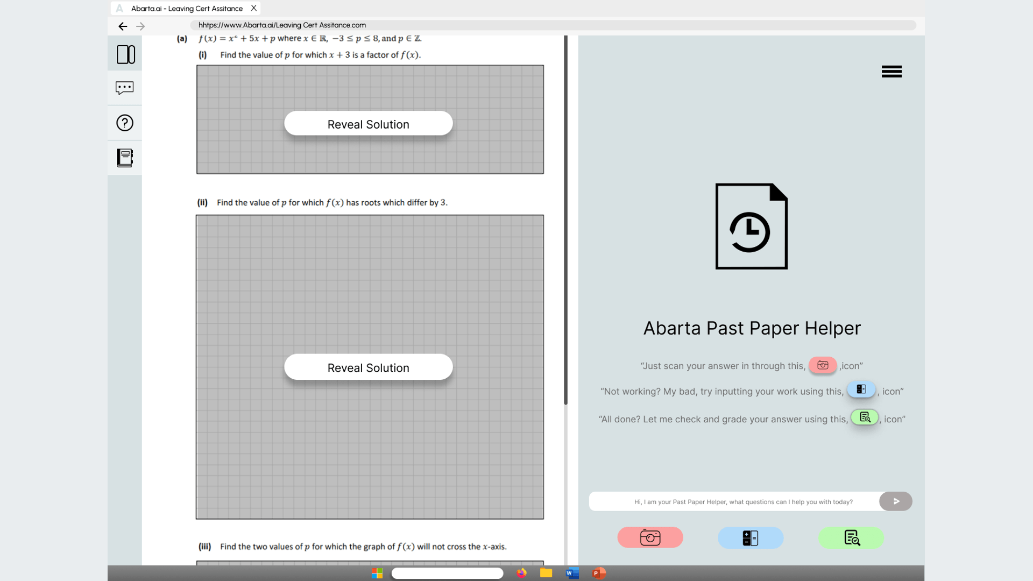Reveal solution for part (ii)

click(369, 367)
